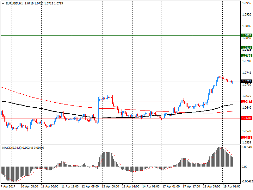Click the tallest MACD histogram bar on 18 Apr

[x=219, y=157]
